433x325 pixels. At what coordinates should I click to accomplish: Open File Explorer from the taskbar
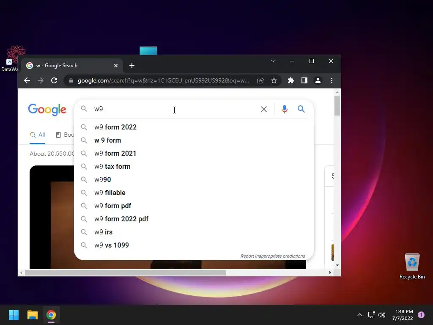[x=32, y=315]
